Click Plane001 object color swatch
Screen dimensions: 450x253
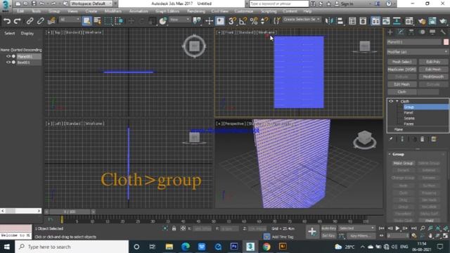pos(446,42)
